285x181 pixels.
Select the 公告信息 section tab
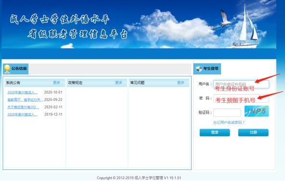[x=15, y=69]
